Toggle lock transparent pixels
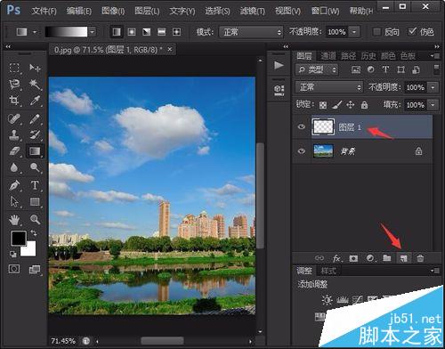 [323, 105]
